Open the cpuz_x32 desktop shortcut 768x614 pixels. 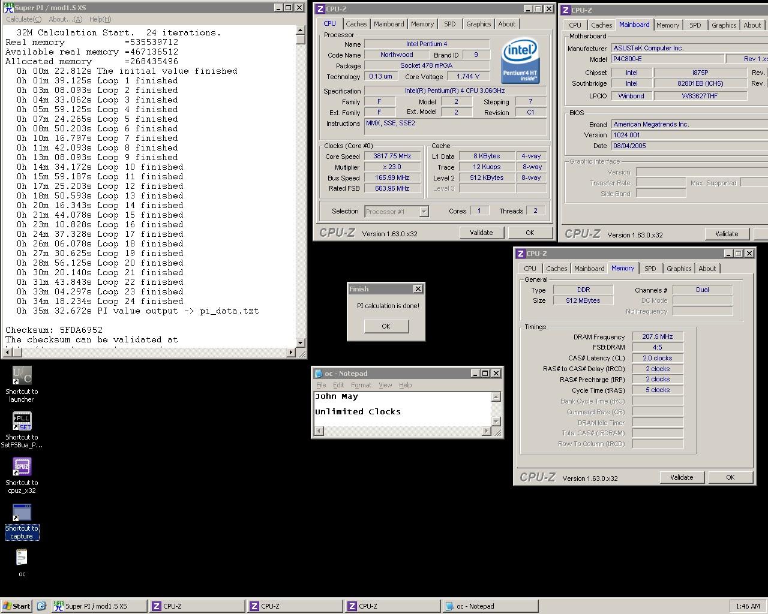pyautogui.click(x=22, y=475)
